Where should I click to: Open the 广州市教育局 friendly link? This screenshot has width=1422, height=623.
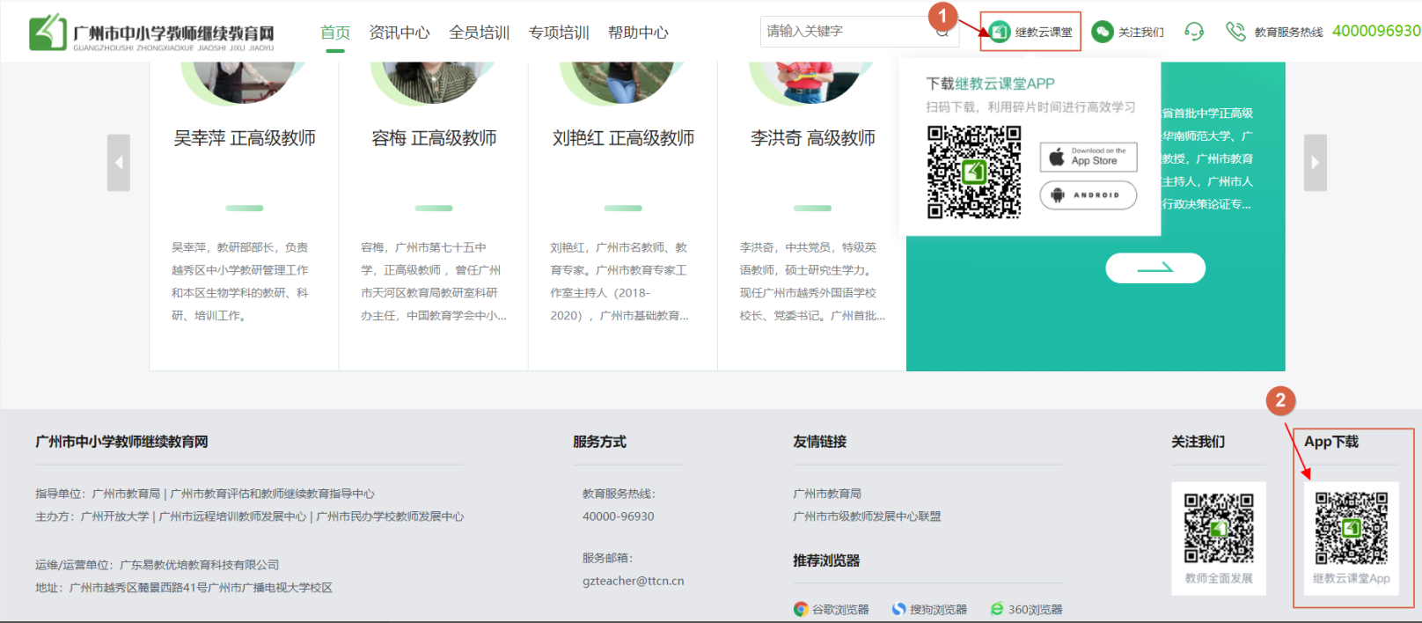[827, 494]
